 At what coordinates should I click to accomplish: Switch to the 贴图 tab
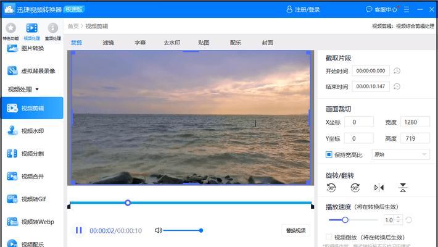[x=204, y=43]
